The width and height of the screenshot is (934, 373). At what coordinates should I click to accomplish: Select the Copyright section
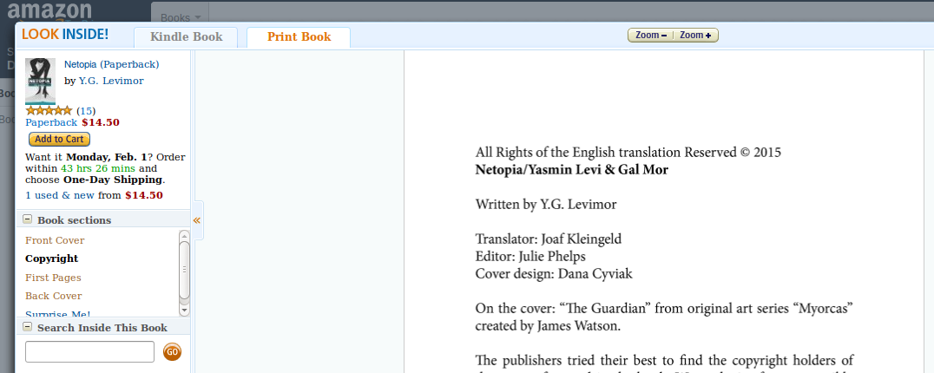pos(52,258)
